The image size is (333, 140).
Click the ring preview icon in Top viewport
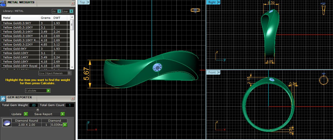click(x=195, y=10)
